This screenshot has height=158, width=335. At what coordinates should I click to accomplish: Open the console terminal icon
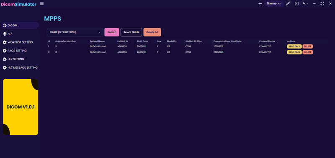pos(296,4)
